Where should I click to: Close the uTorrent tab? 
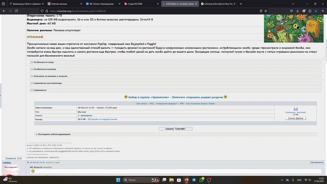point(235,4)
